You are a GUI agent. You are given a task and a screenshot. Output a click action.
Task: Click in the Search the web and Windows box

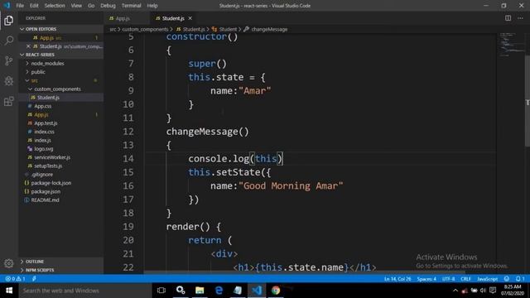point(85,291)
